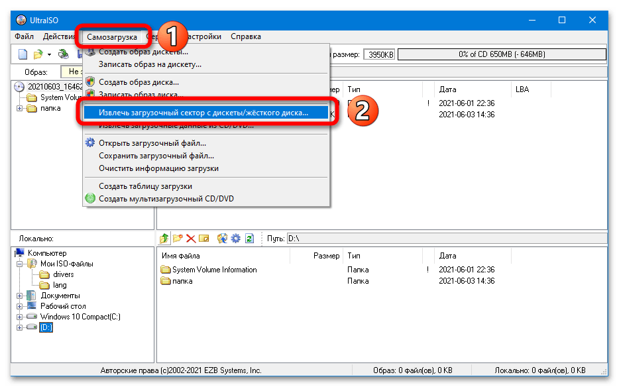Viewport: 619px width, 387px height.
Task: Choose Сохранить загрузочный файл menu entry
Action: (x=206, y=156)
